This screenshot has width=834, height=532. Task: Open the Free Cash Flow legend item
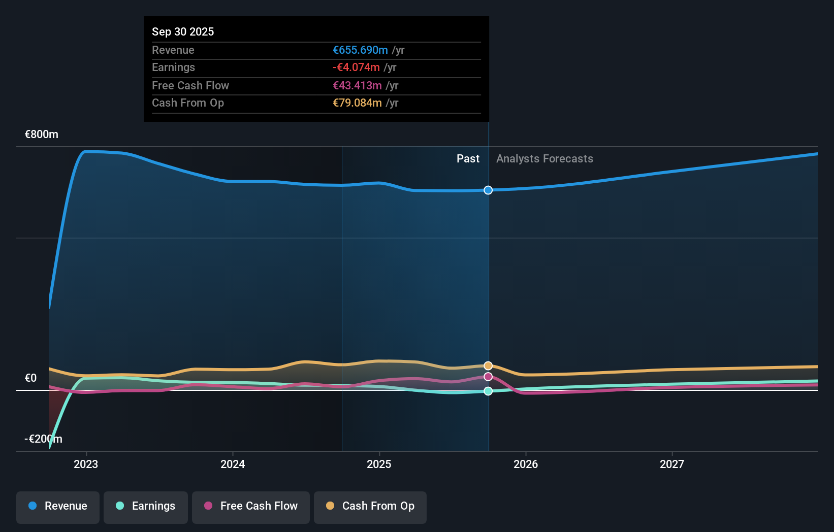(x=250, y=506)
